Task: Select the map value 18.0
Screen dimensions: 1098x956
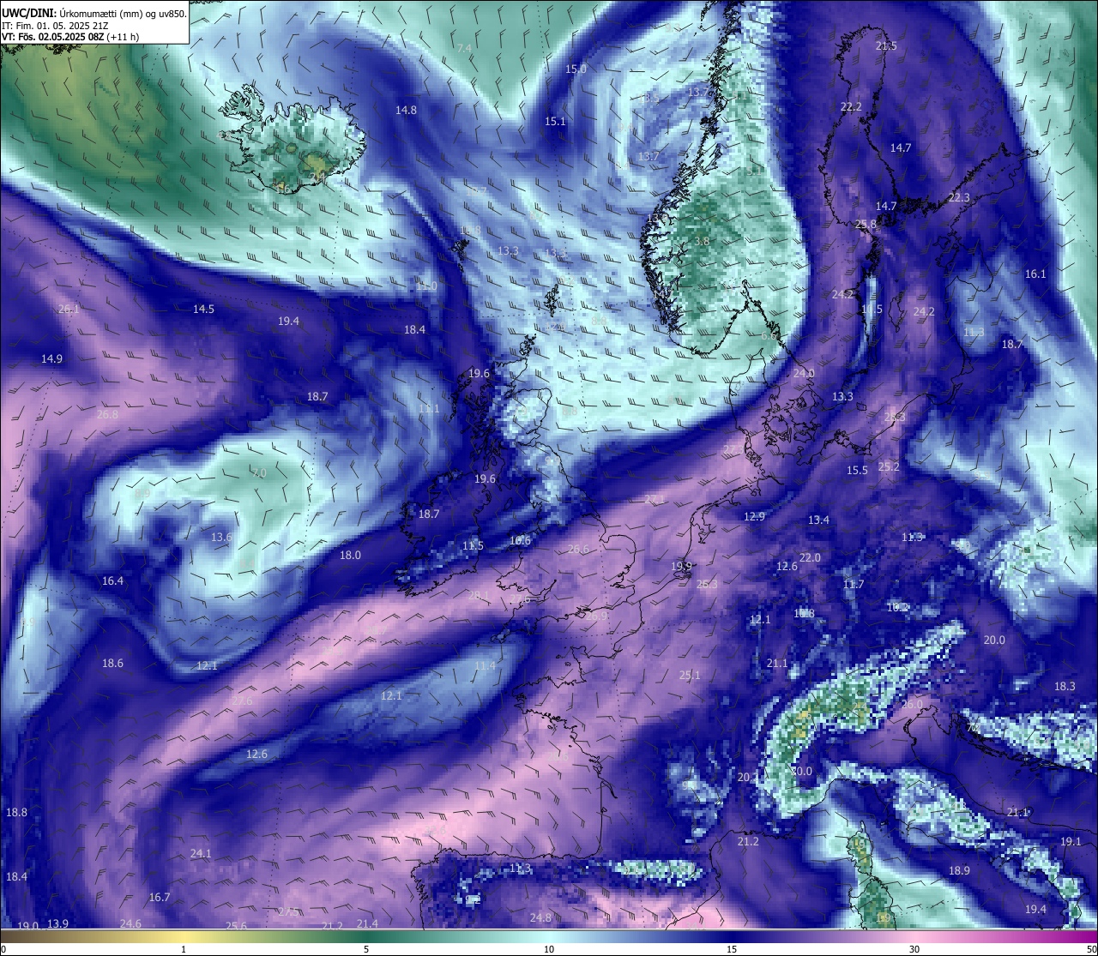Action: click(x=350, y=556)
